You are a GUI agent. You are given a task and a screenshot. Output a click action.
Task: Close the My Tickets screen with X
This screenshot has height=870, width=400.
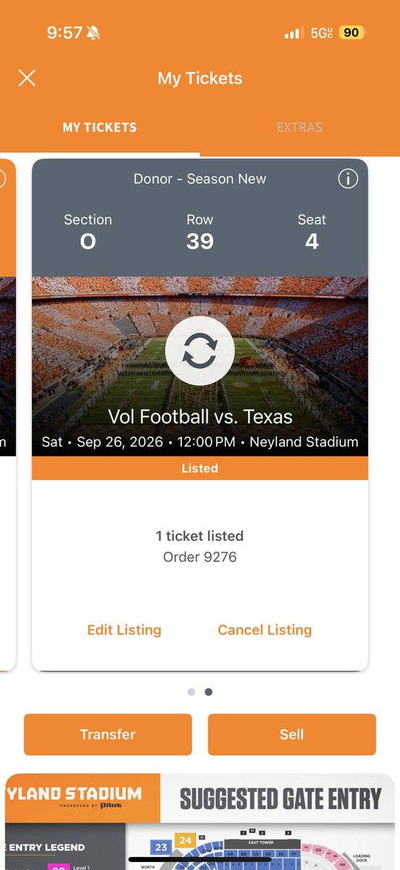pyautogui.click(x=27, y=78)
